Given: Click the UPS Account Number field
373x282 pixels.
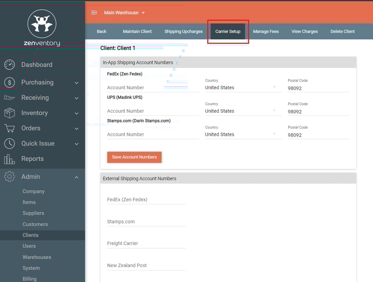Looking at the screenshot, I should tap(153, 111).
